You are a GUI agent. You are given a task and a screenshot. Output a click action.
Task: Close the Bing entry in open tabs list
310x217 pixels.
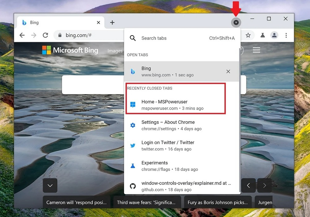click(228, 72)
